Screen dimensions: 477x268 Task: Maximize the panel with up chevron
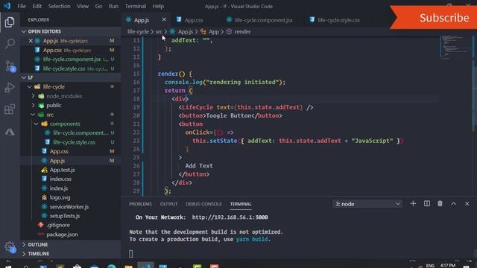click(x=454, y=204)
